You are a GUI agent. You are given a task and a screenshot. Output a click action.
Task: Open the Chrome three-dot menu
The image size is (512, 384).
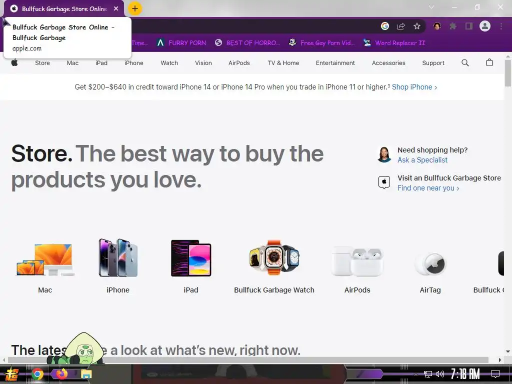501,26
